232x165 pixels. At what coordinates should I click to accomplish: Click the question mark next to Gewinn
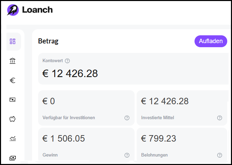click(x=127, y=155)
